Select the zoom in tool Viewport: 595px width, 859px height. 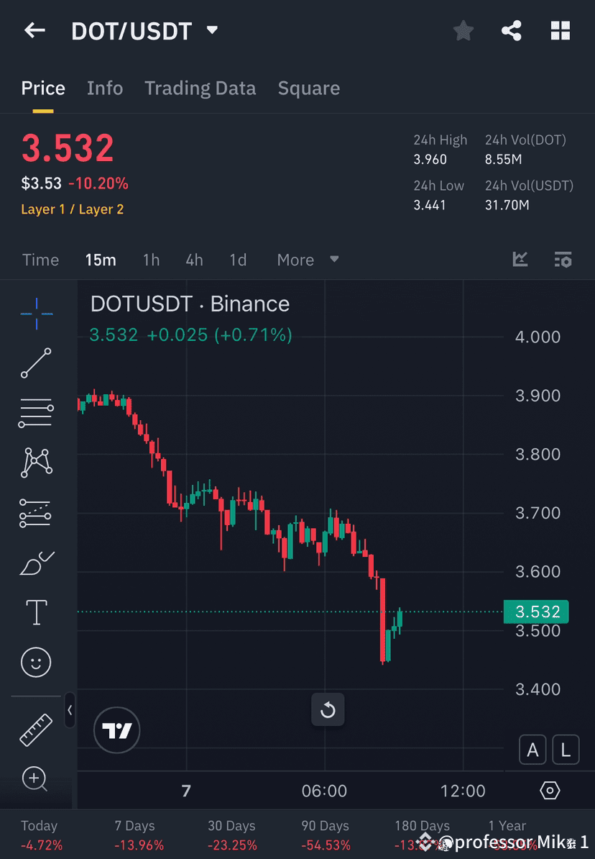pos(35,779)
